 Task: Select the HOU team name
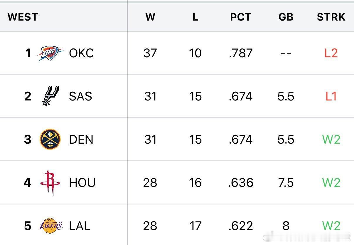click(x=82, y=183)
